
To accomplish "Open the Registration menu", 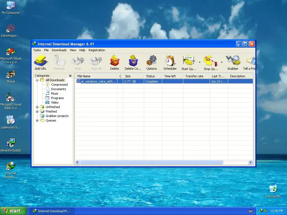I will click(97, 50).
